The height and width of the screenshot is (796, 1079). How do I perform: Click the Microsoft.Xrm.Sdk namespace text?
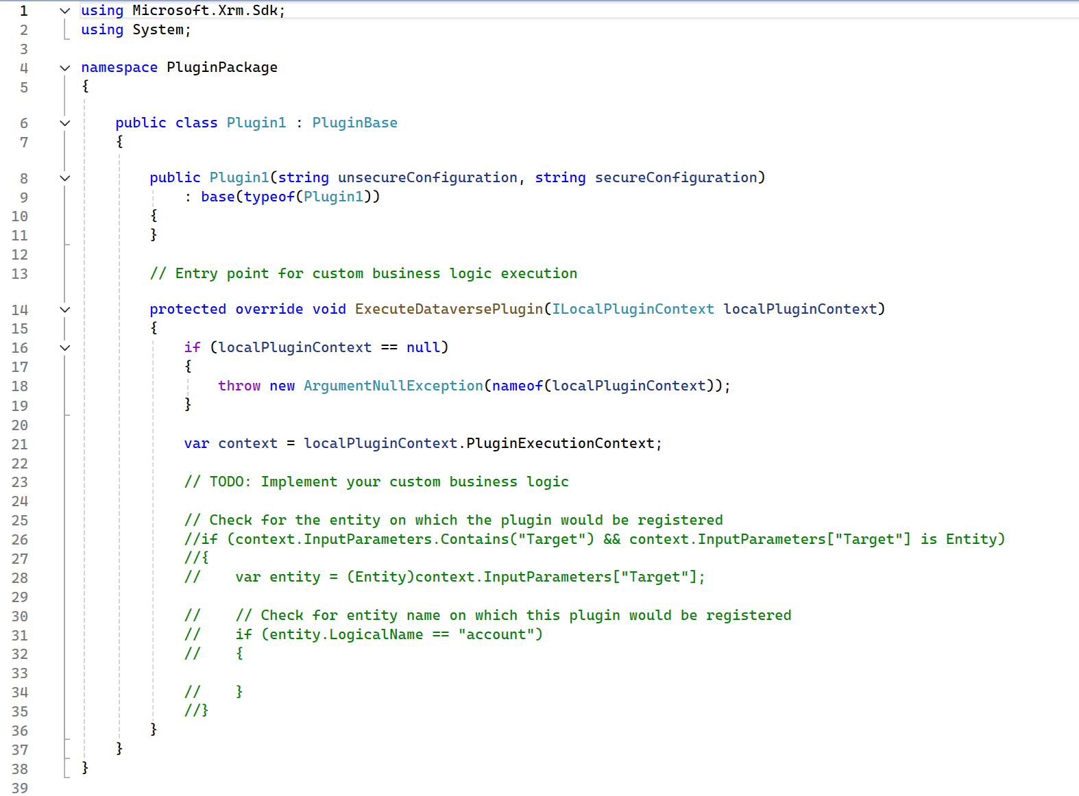pos(205,10)
